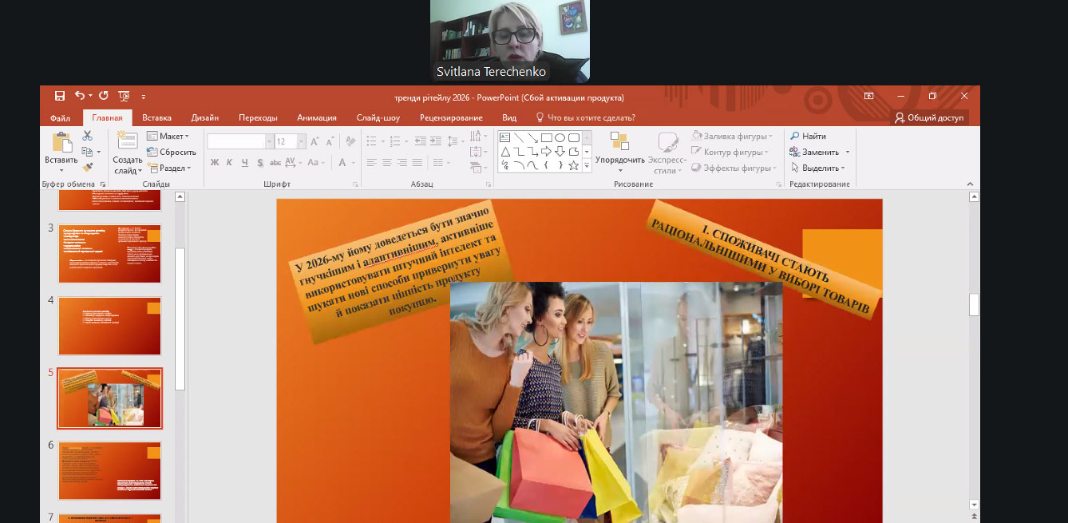Click the Save icon in quick access toolbar

point(60,96)
